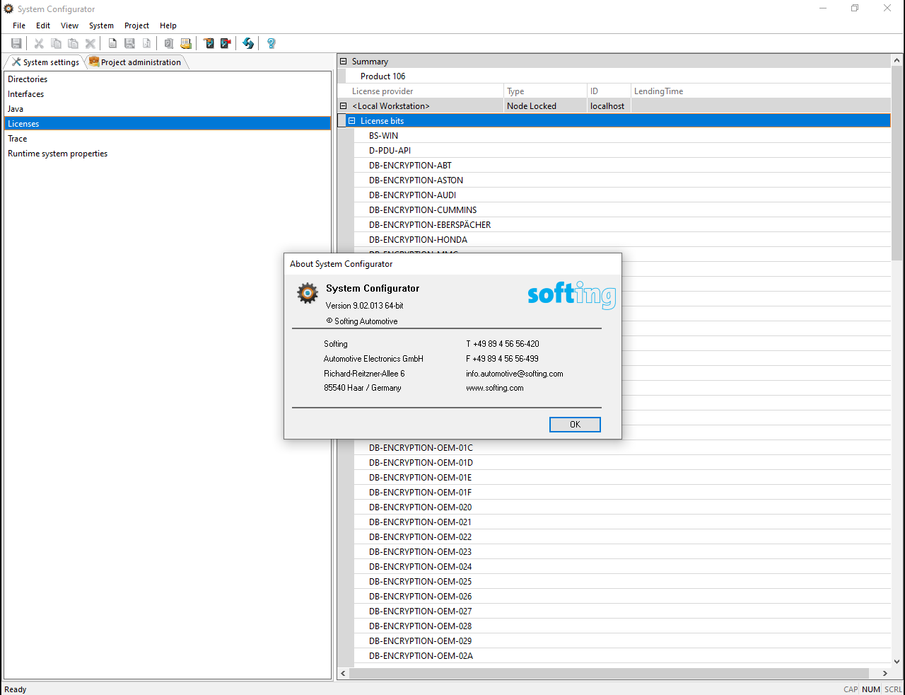Open help with the question mark icon
Image resolution: width=905 pixels, height=695 pixels.
271,43
